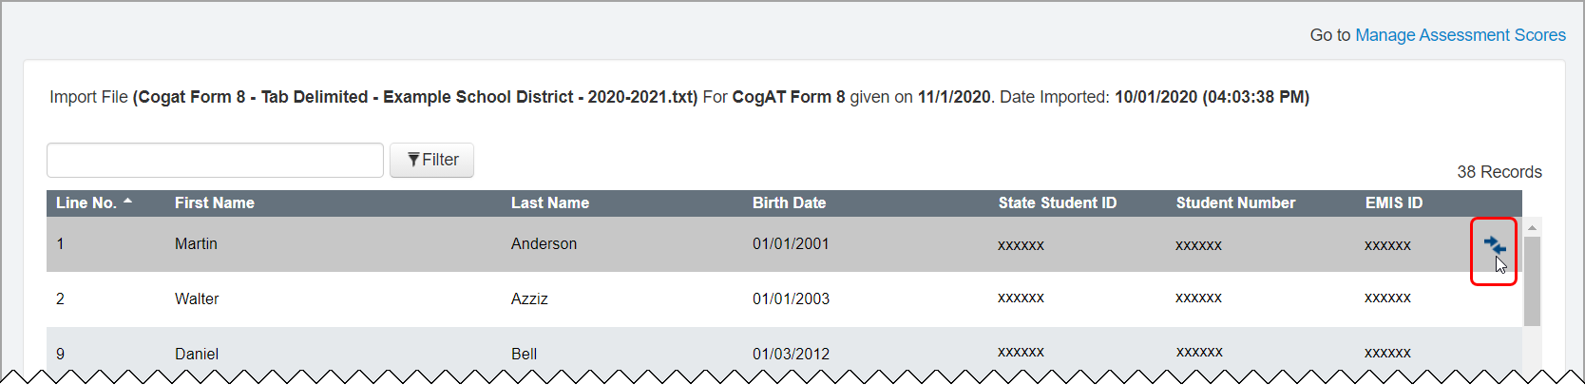Click the table scrollbar up arrow
Image resolution: width=1585 pixels, height=385 pixels.
pos(1532,228)
